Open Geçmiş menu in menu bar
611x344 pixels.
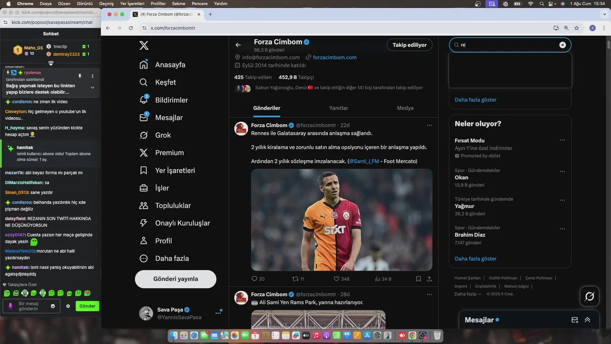106,3
